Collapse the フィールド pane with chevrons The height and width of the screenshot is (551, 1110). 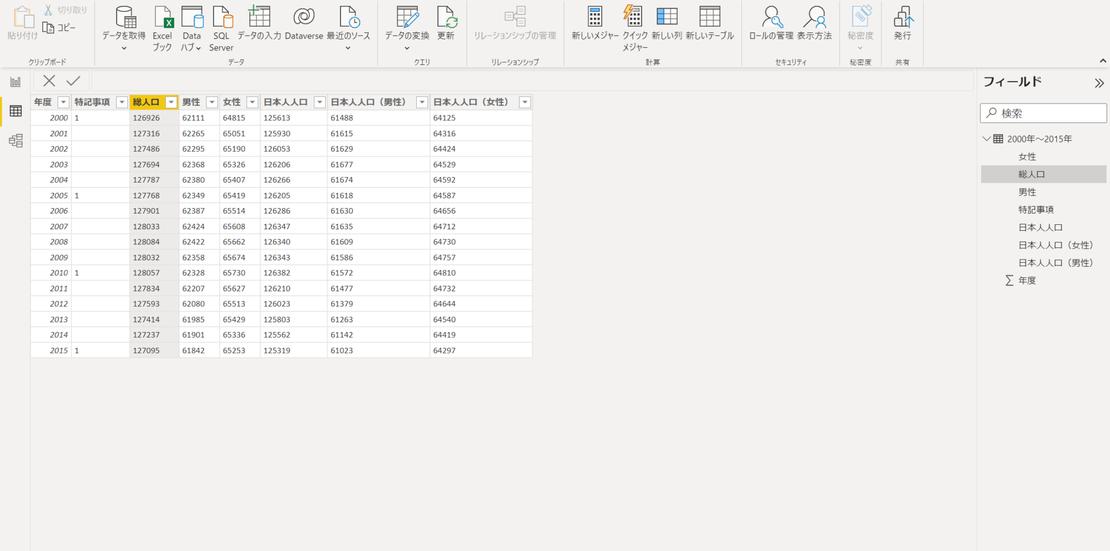[x=1099, y=83]
